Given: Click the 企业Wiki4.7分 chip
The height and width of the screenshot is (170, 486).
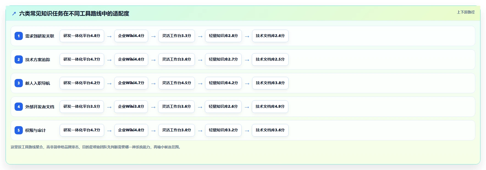Looking at the screenshot, I should pyautogui.click(x=131, y=83).
